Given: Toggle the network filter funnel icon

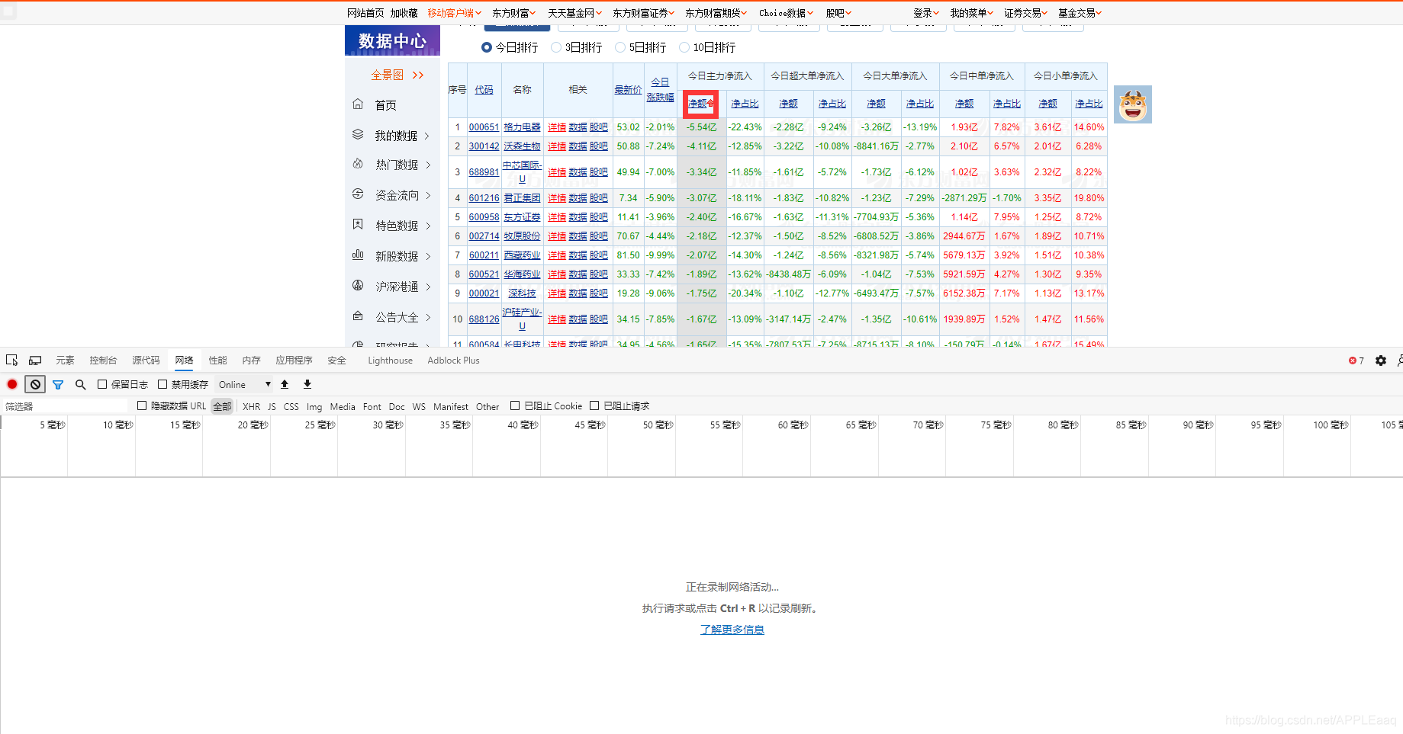Looking at the screenshot, I should click(x=58, y=385).
